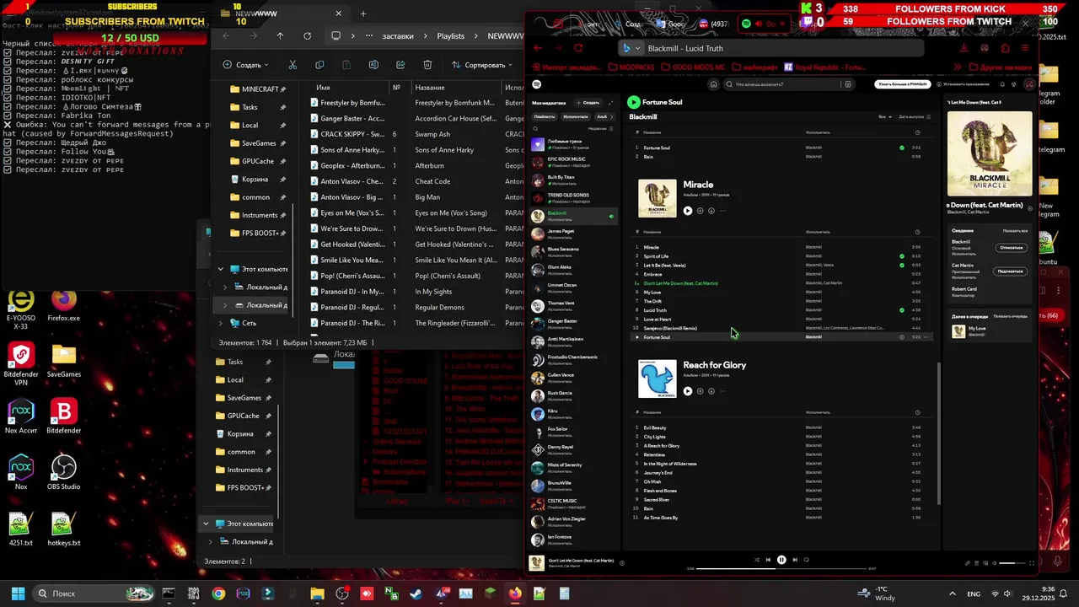Delete selected file using Explorer trash icon
Screen dimensions: 1079x607
click(427, 65)
